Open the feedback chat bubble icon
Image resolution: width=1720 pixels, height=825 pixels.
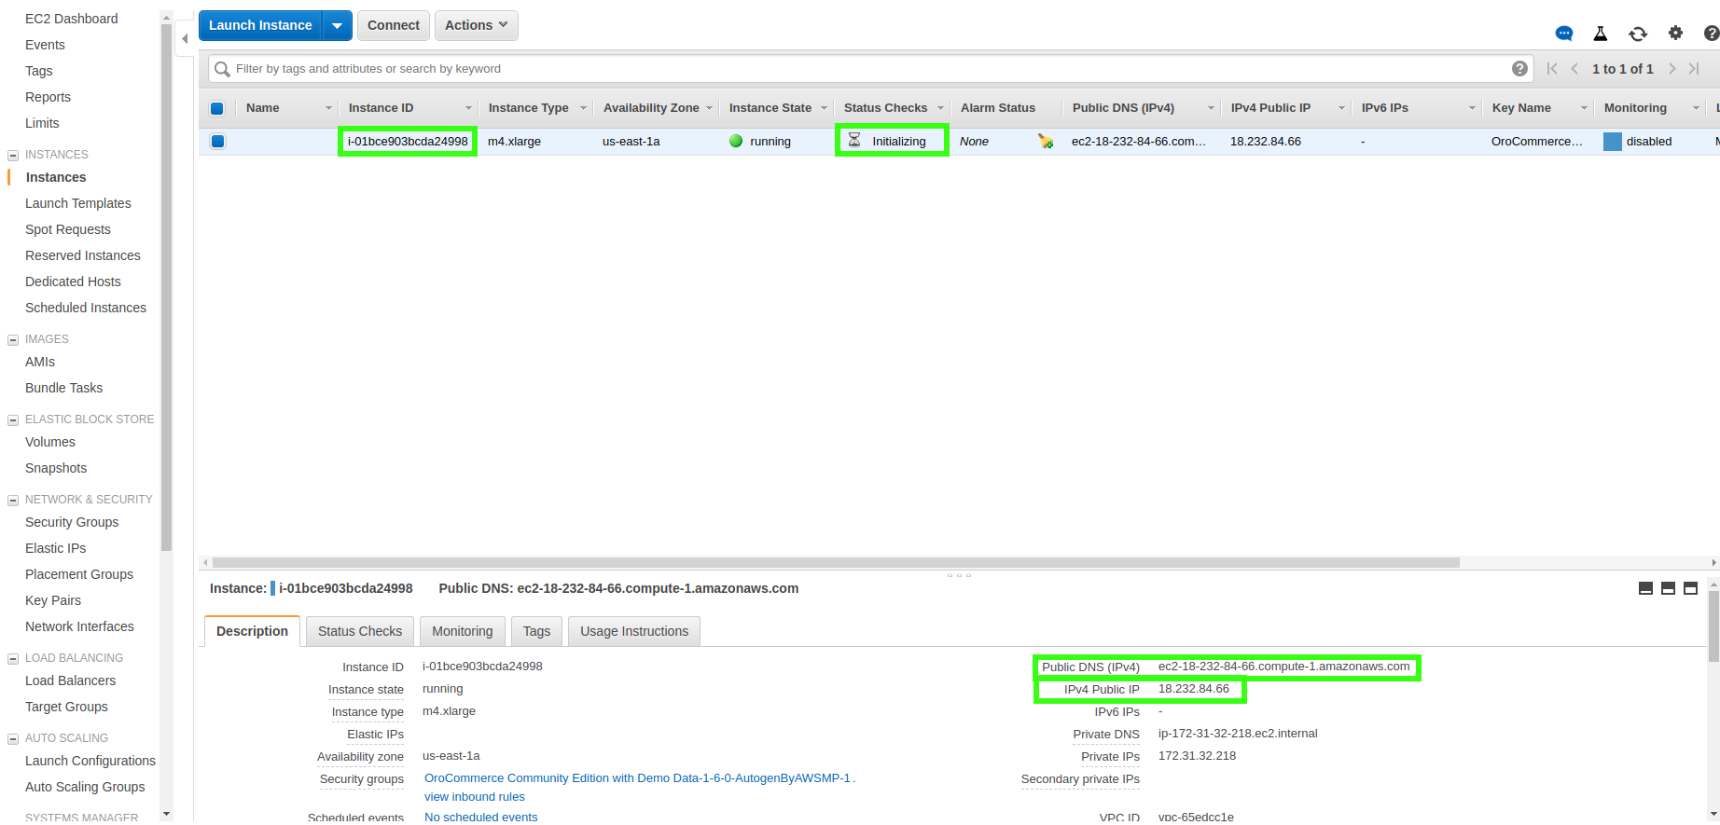[1564, 34]
